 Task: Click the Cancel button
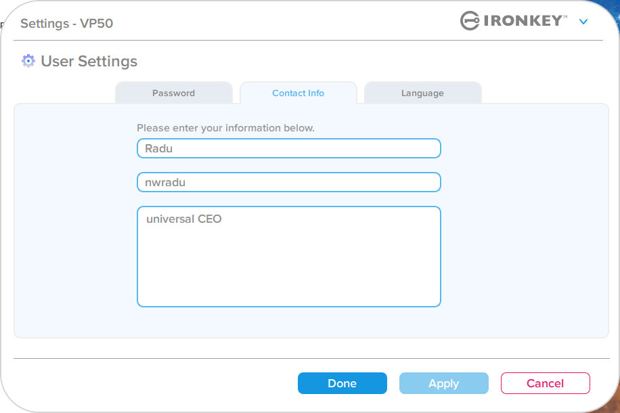point(546,383)
